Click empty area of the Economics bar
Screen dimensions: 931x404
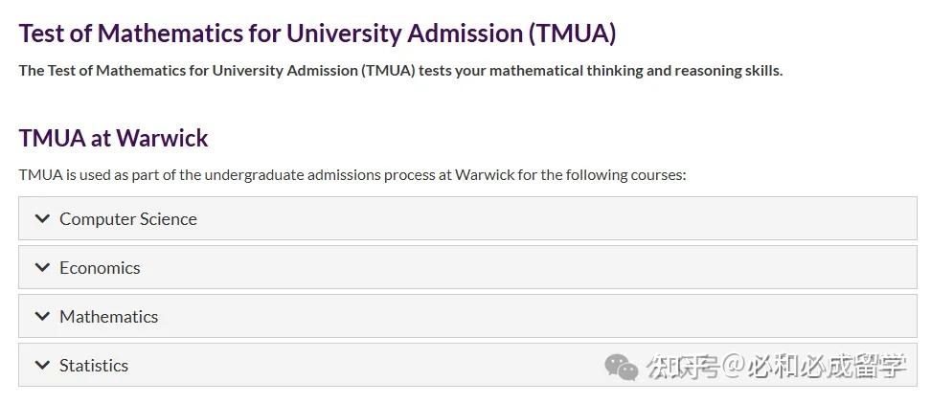click(527, 268)
